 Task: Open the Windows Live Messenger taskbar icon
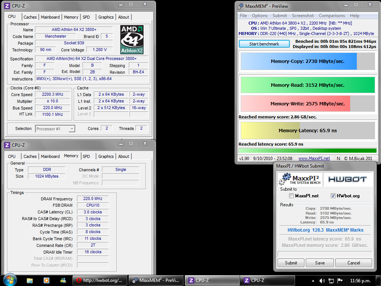pos(63,280)
